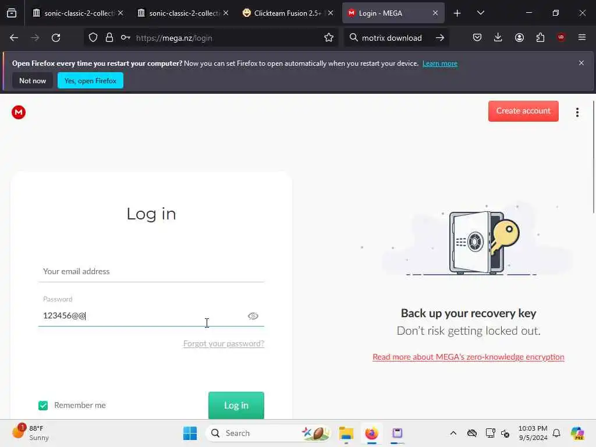Open File Explorer from taskbar
Screen dimensions: 596x447
(x=346, y=433)
